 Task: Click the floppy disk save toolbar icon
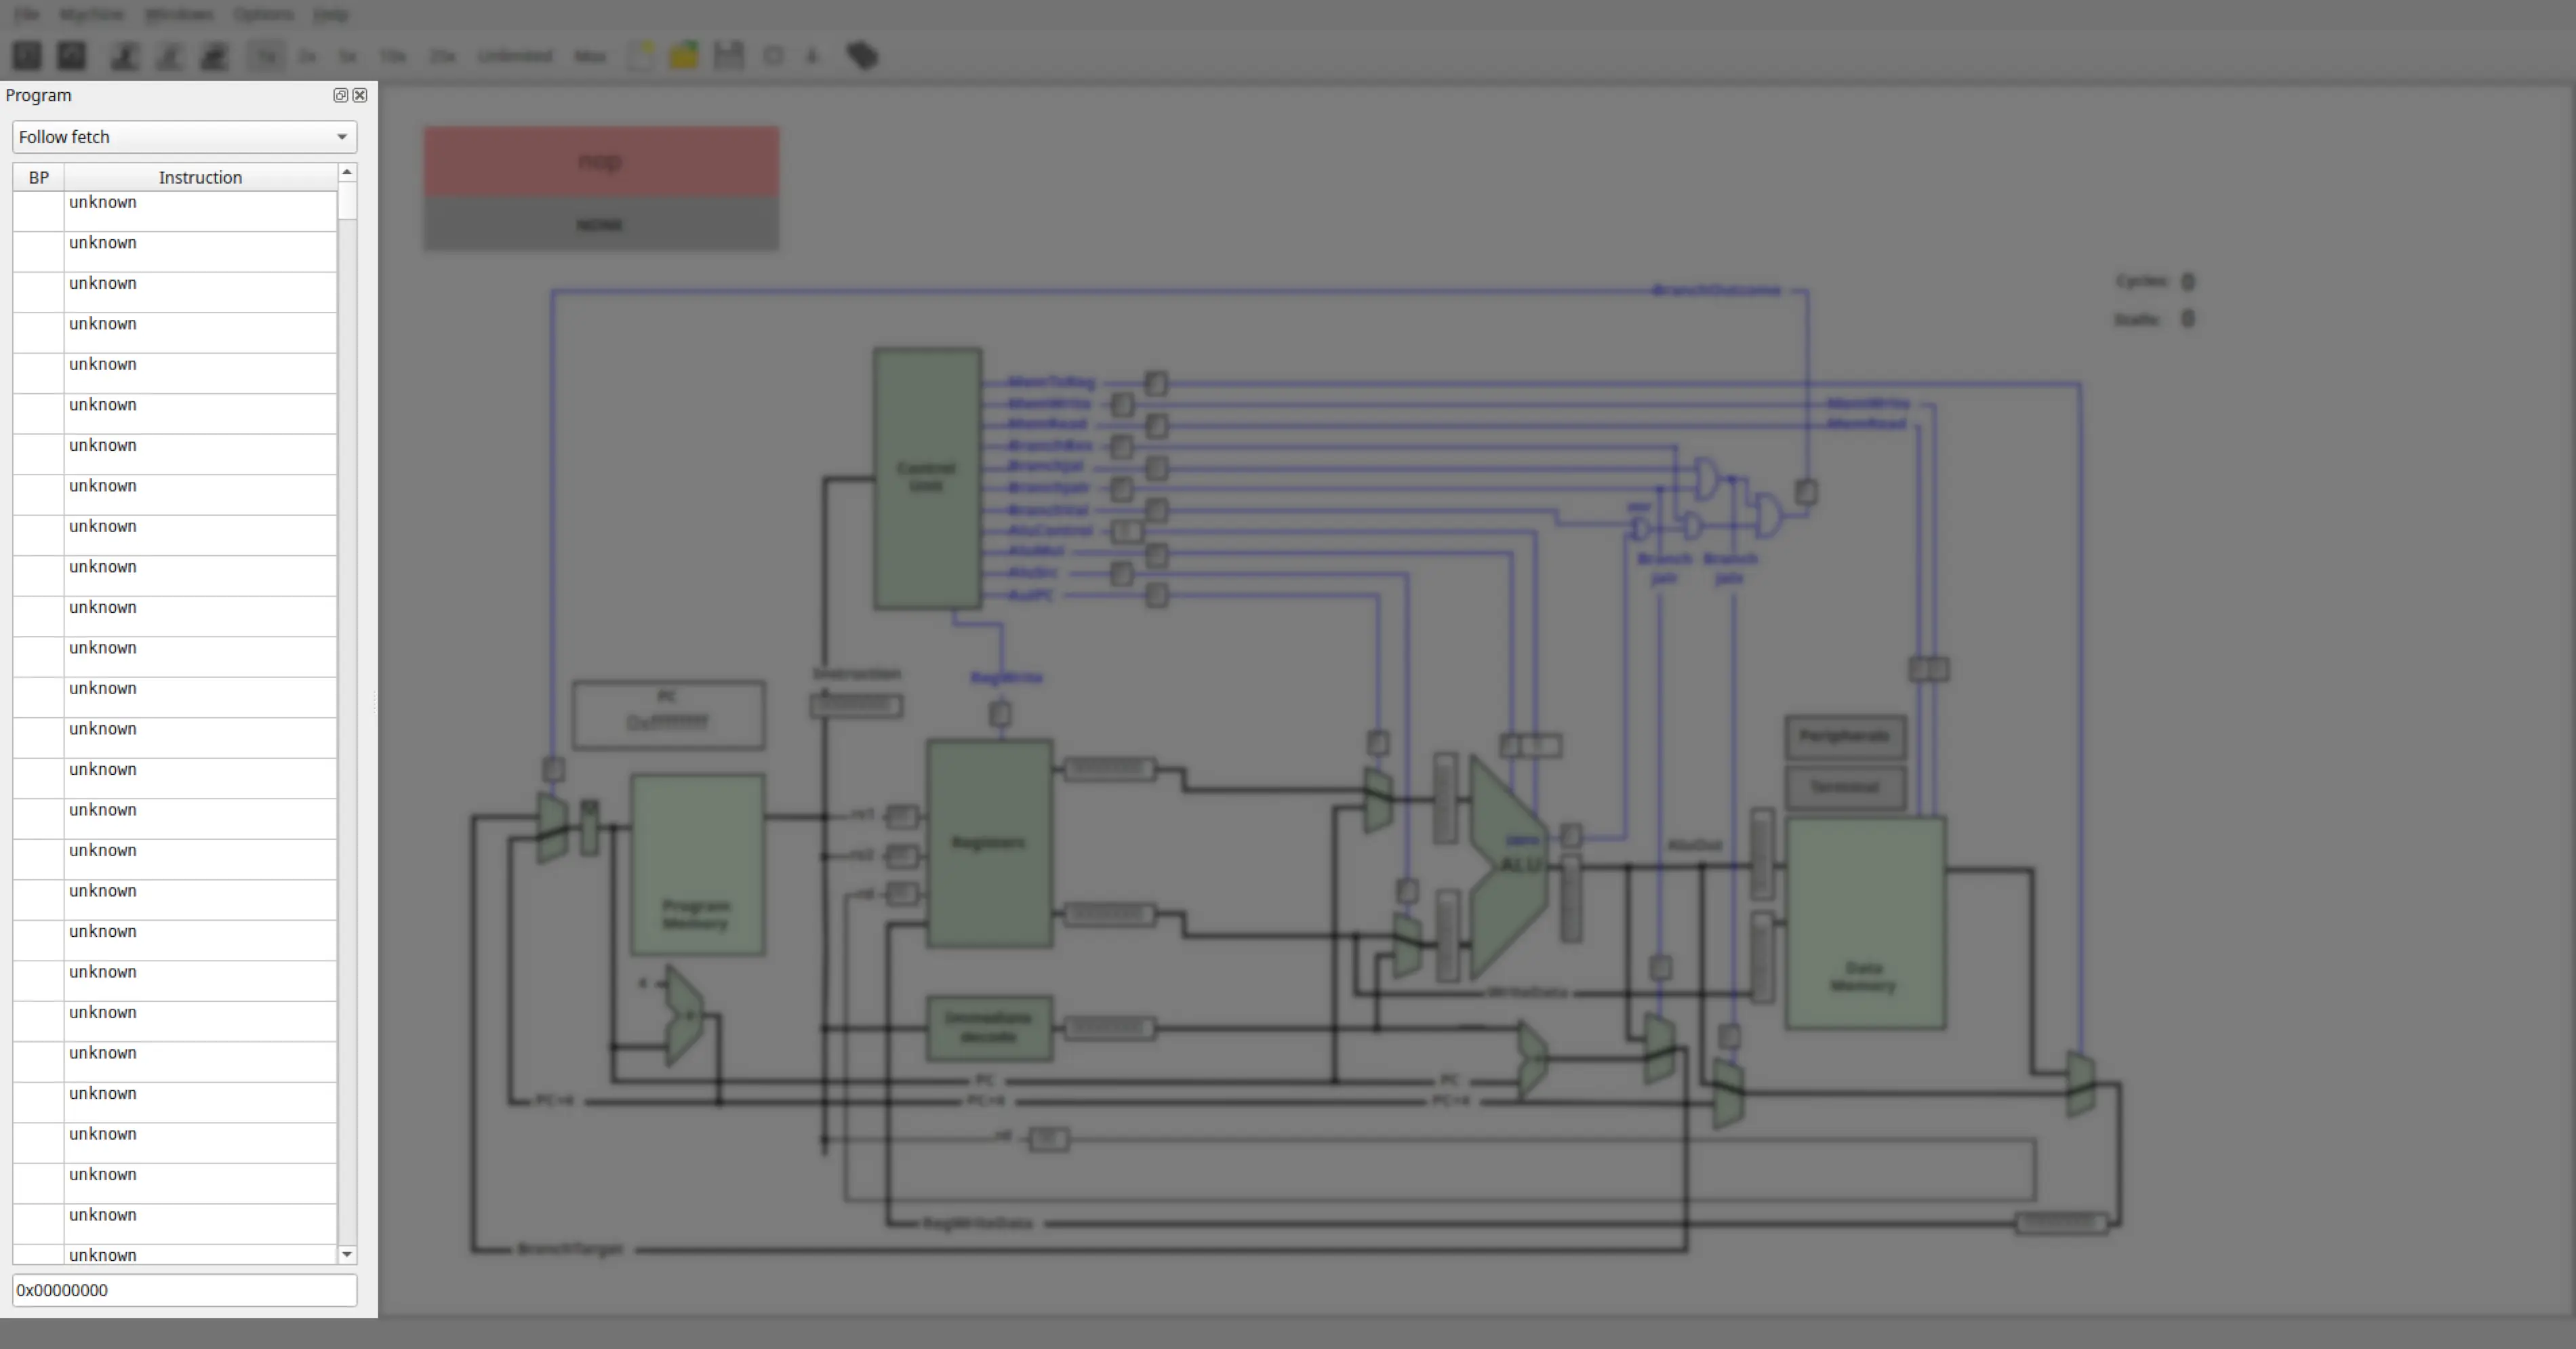[728, 55]
